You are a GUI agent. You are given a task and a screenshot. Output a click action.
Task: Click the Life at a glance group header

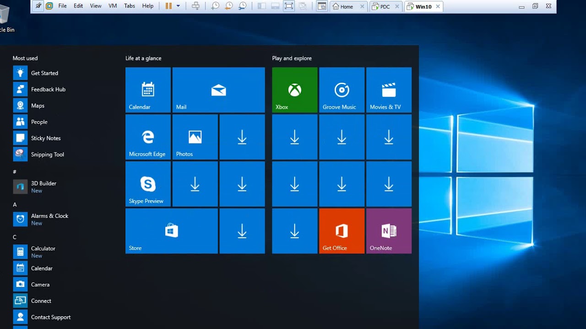[x=143, y=58]
